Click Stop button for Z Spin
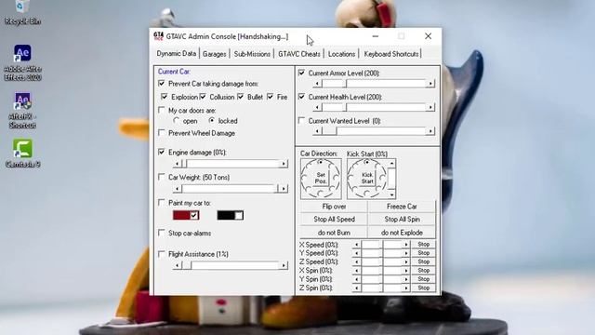This screenshot has width=595, height=335. [424, 288]
